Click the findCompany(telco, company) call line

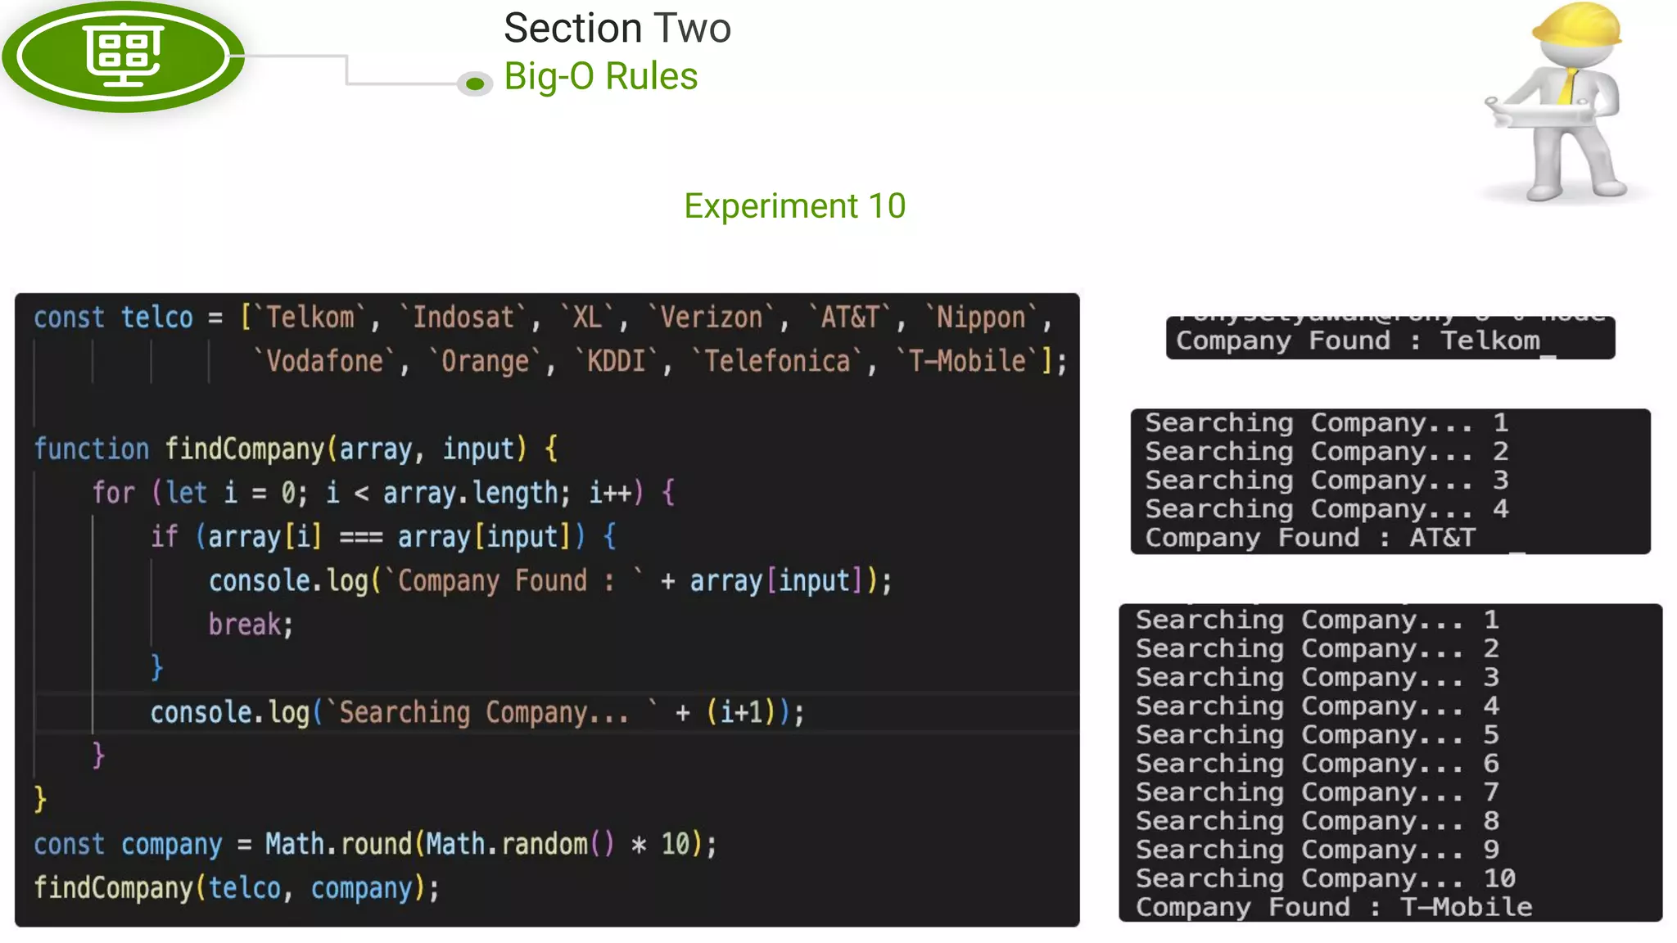click(x=236, y=888)
